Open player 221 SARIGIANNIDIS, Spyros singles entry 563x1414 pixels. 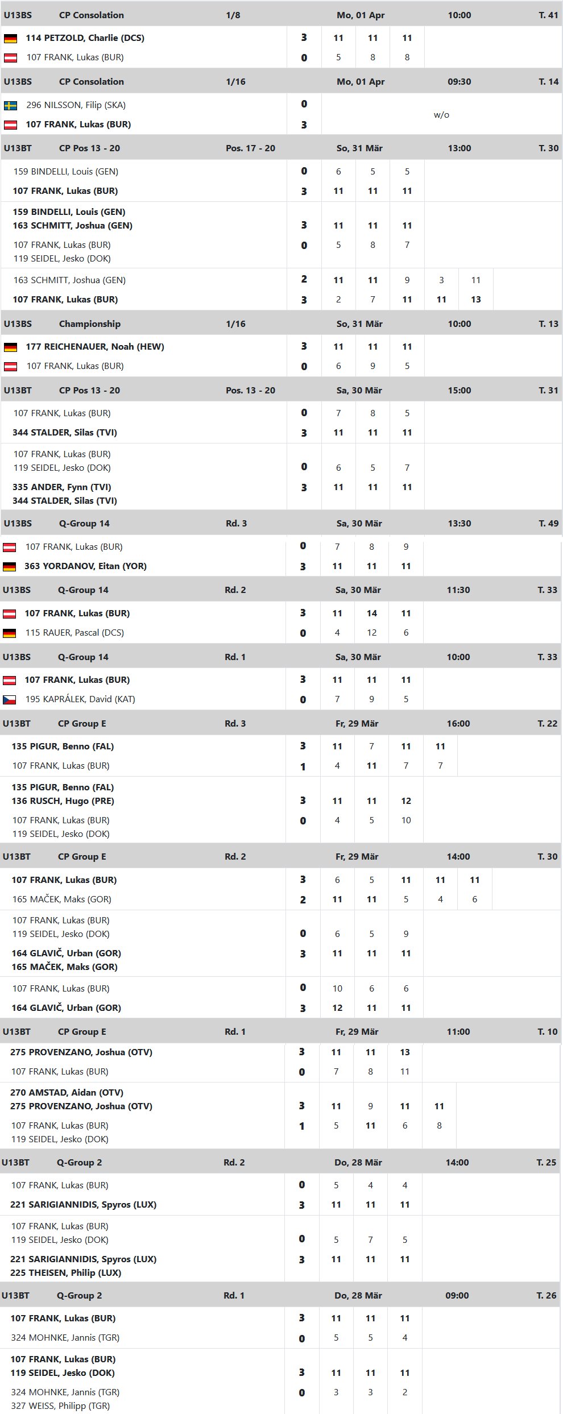(x=83, y=1204)
